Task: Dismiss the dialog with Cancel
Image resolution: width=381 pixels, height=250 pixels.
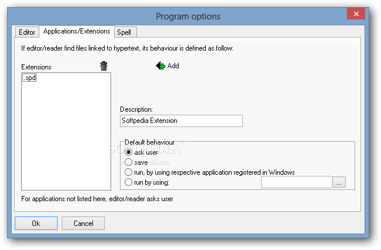Action: coord(83,224)
